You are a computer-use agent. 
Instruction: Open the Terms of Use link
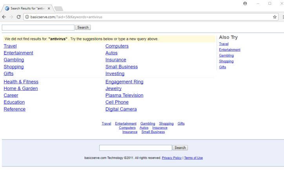coord(193,158)
